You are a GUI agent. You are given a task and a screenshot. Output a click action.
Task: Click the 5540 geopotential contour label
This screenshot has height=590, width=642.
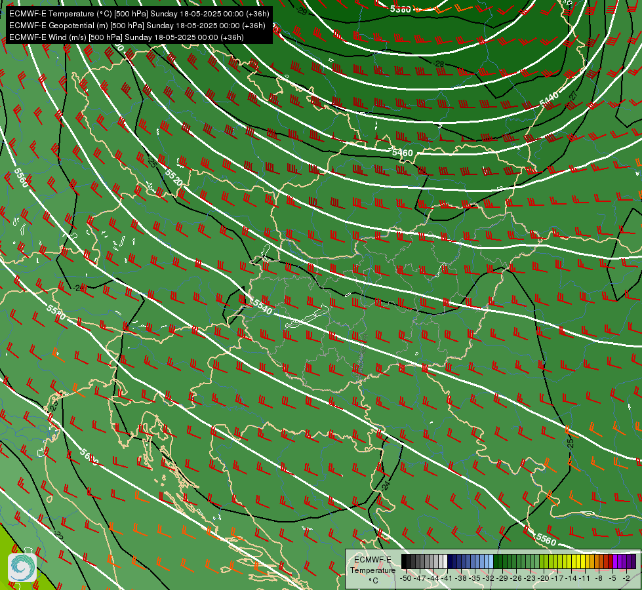pyautogui.click(x=262, y=306)
